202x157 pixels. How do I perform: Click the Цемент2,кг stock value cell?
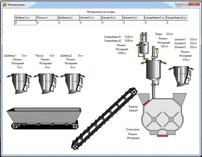[x=112, y=23]
